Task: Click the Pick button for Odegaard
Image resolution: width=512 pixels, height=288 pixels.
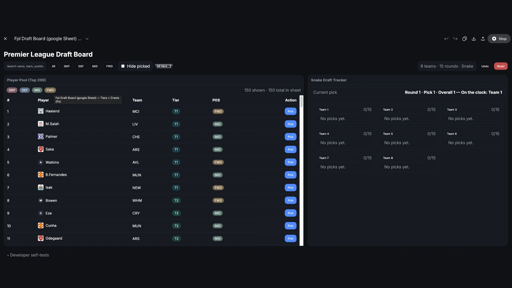Action: pos(290,238)
